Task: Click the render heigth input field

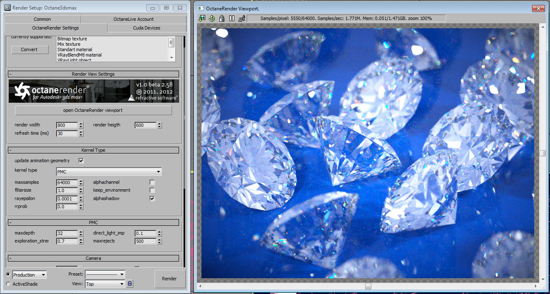Action: click(x=145, y=125)
